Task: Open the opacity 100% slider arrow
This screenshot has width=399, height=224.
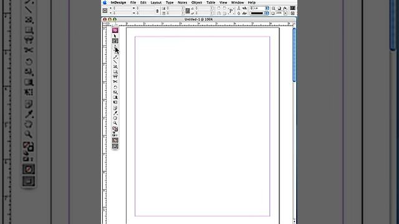Action: (x=286, y=13)
